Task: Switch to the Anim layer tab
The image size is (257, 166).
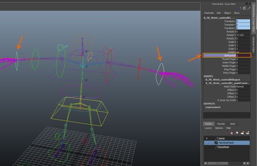Action: click(233, 124)
